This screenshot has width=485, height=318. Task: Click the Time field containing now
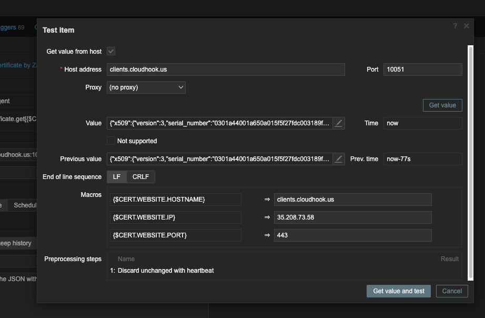click(422, 123)
